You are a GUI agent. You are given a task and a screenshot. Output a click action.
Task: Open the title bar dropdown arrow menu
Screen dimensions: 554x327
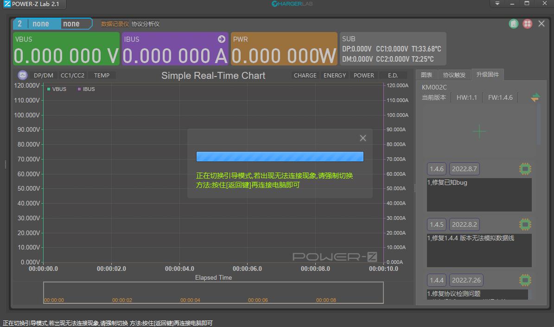[497, 4]
